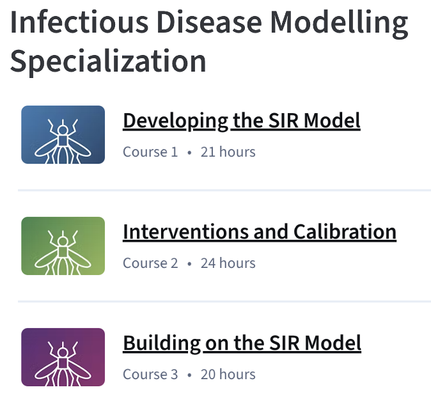Click the bullet dot beside "Course 1"
This screenshot has width=431, height=399.
point(189,153)
